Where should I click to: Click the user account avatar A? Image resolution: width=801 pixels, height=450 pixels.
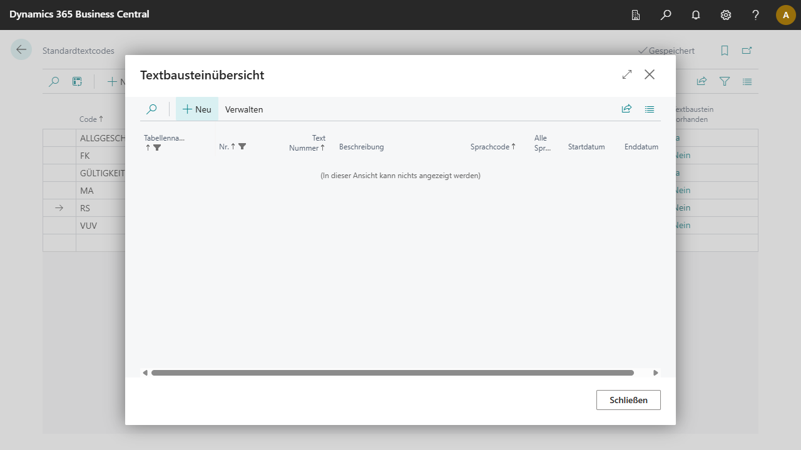tap(785, 15)
